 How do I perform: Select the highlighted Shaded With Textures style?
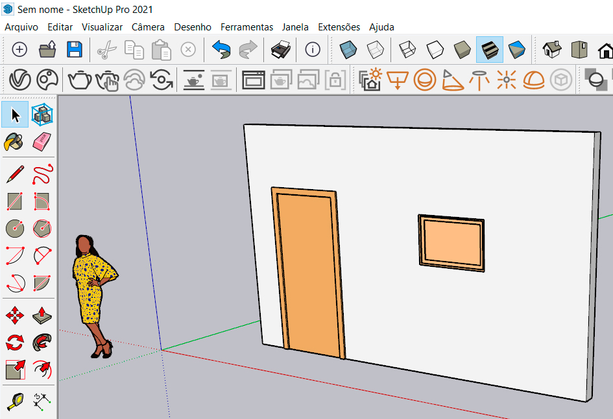coord(490,50)
